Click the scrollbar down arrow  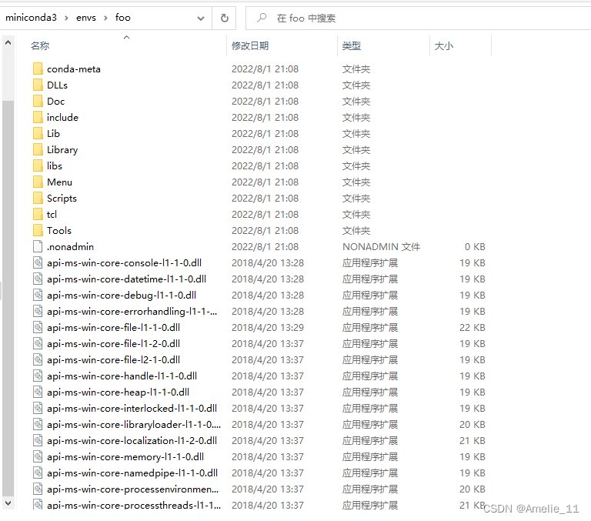[8, 503]
